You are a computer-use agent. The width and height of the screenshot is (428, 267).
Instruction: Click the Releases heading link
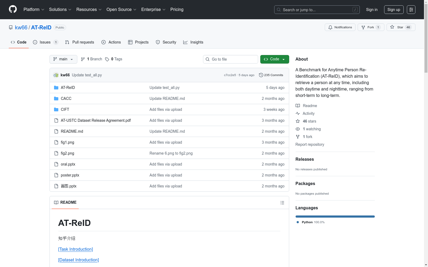(x=305, y=159)
